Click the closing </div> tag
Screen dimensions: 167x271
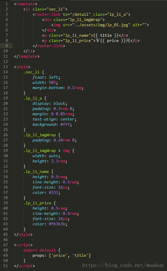pos(49,30)
